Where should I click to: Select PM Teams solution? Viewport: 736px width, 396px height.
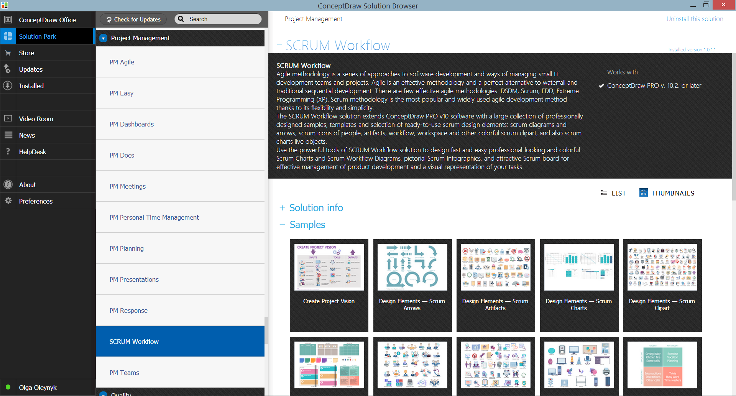pos(180,373)
